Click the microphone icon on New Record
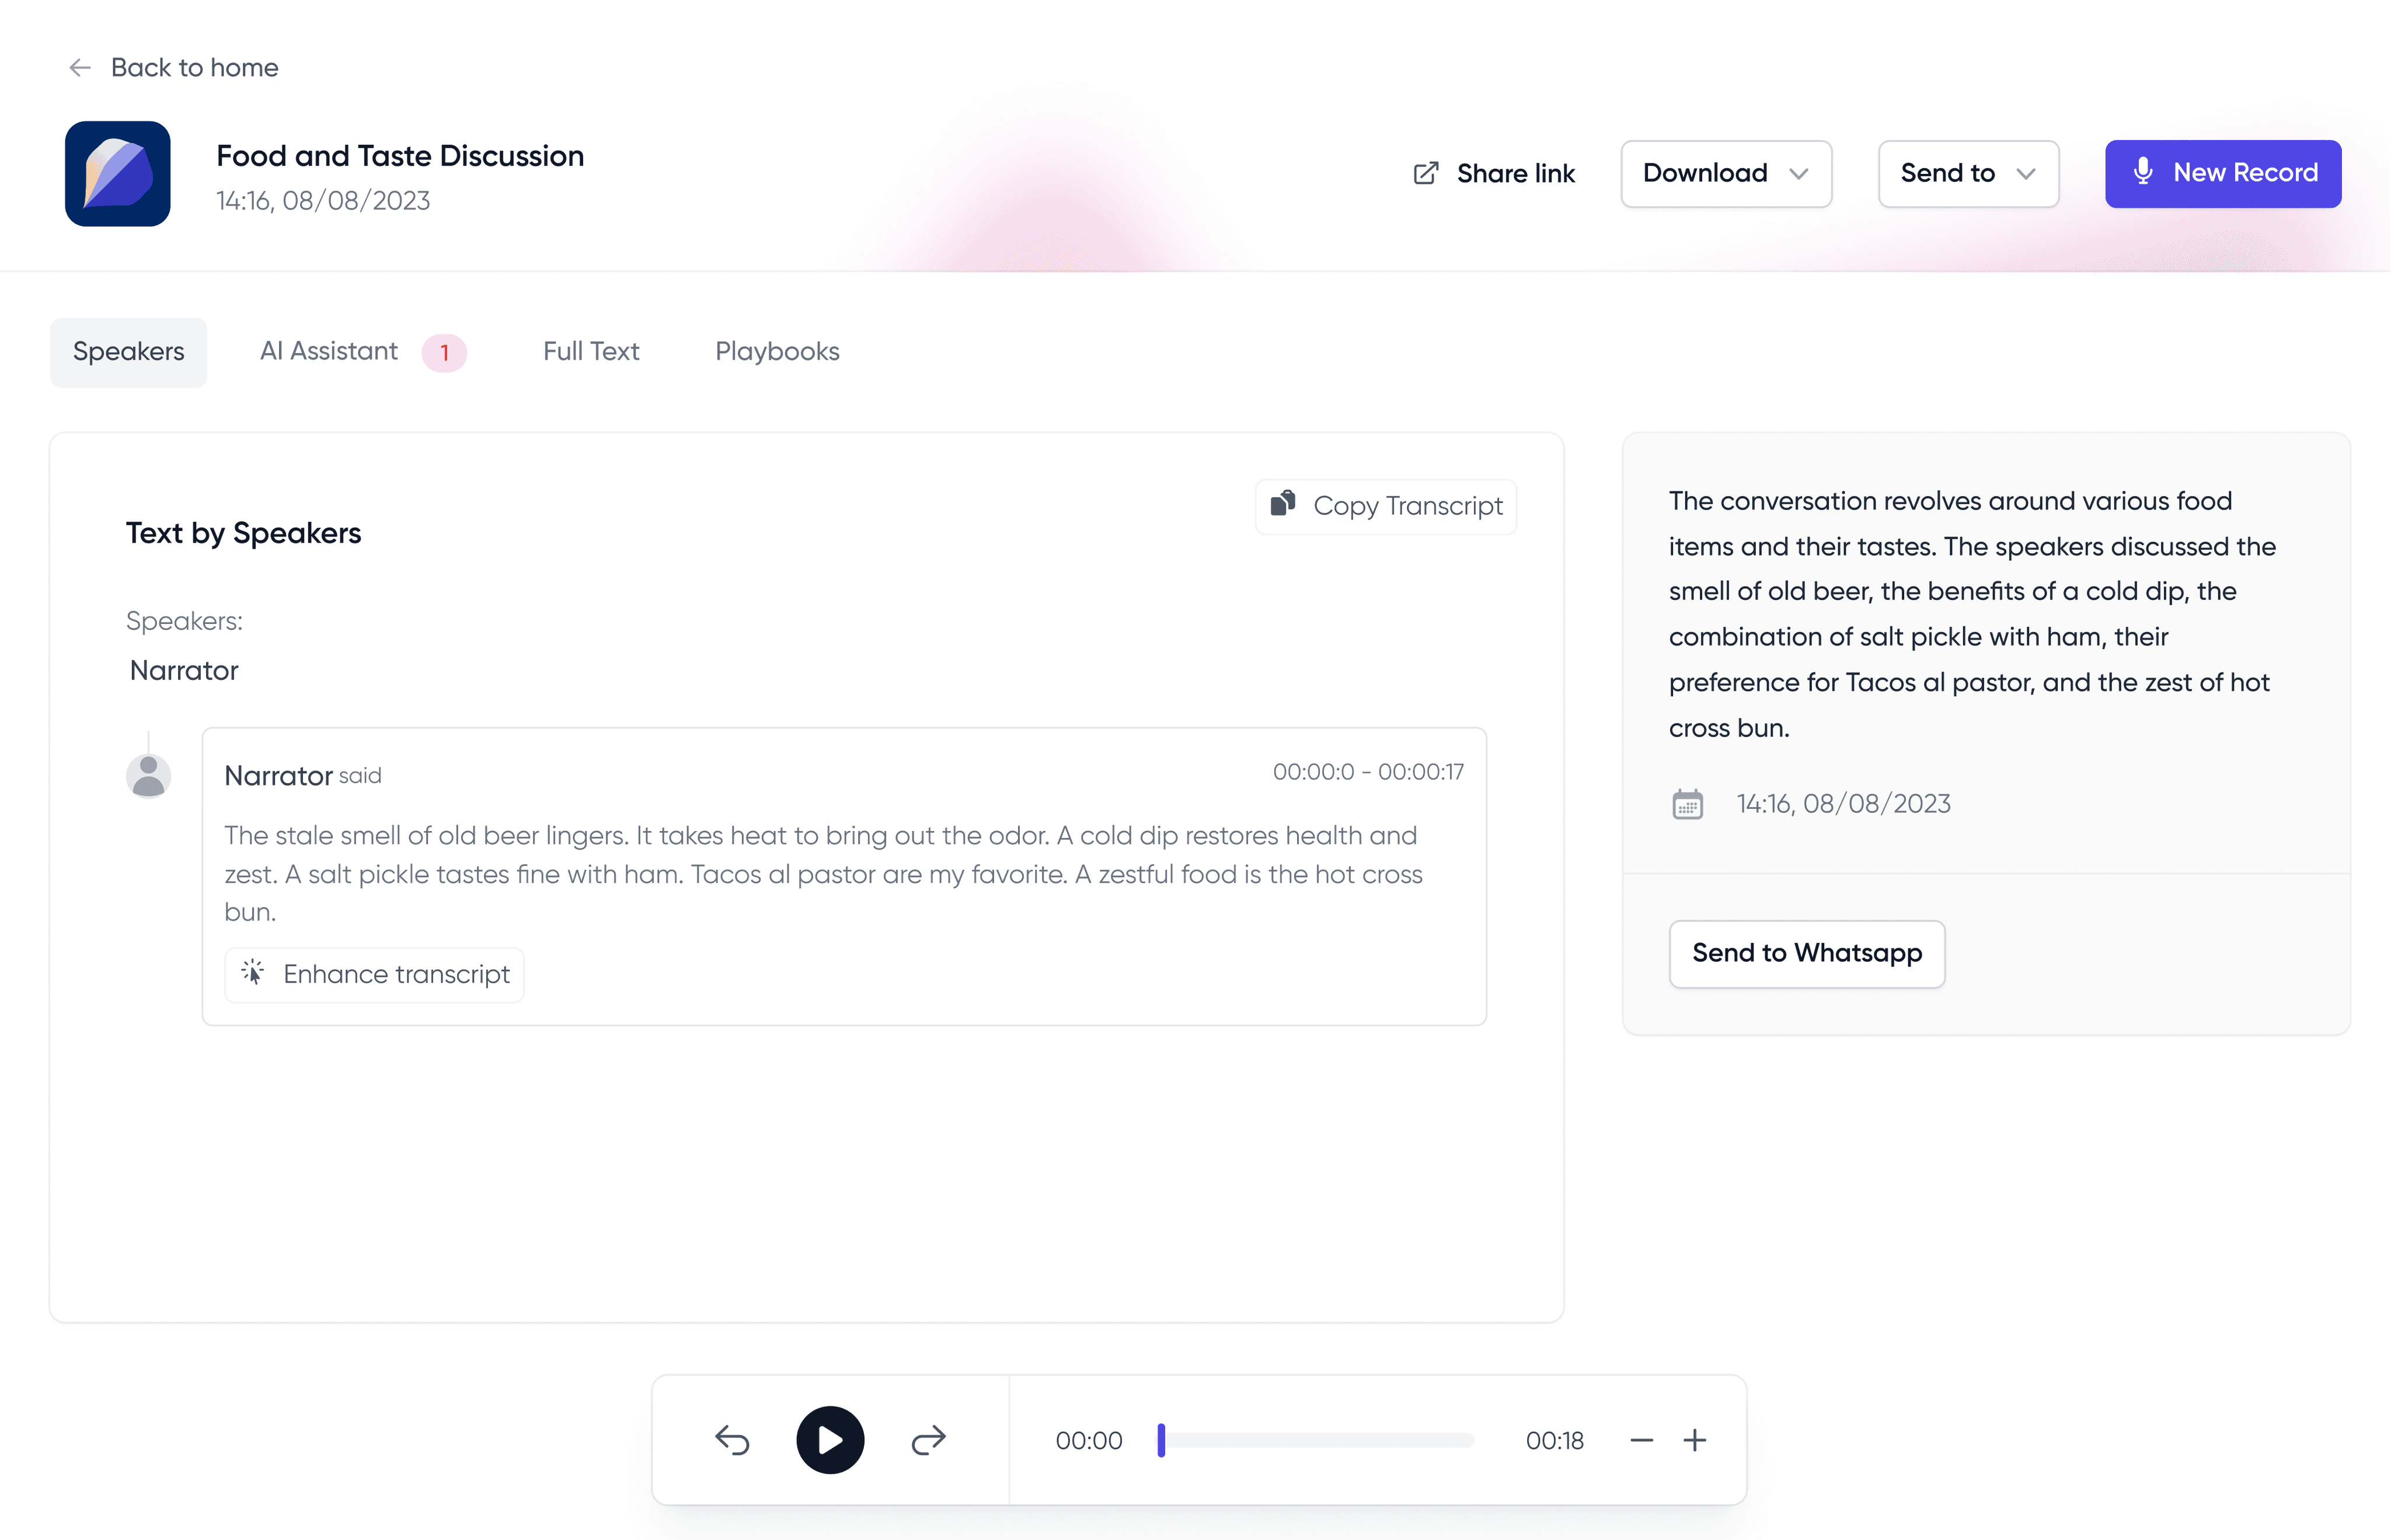The width and height of the screenshot is (2391, 1540). (2143, 172)
